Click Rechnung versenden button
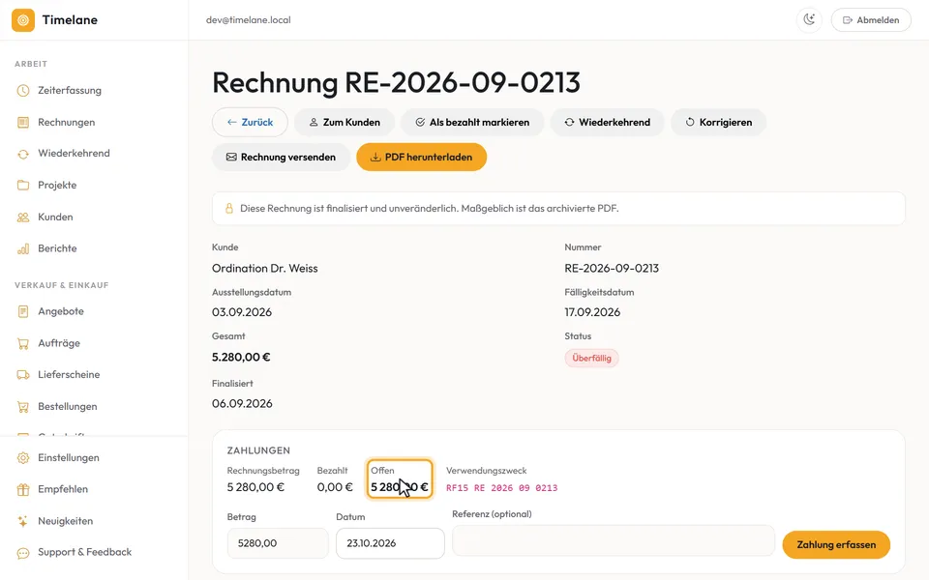 281,157
